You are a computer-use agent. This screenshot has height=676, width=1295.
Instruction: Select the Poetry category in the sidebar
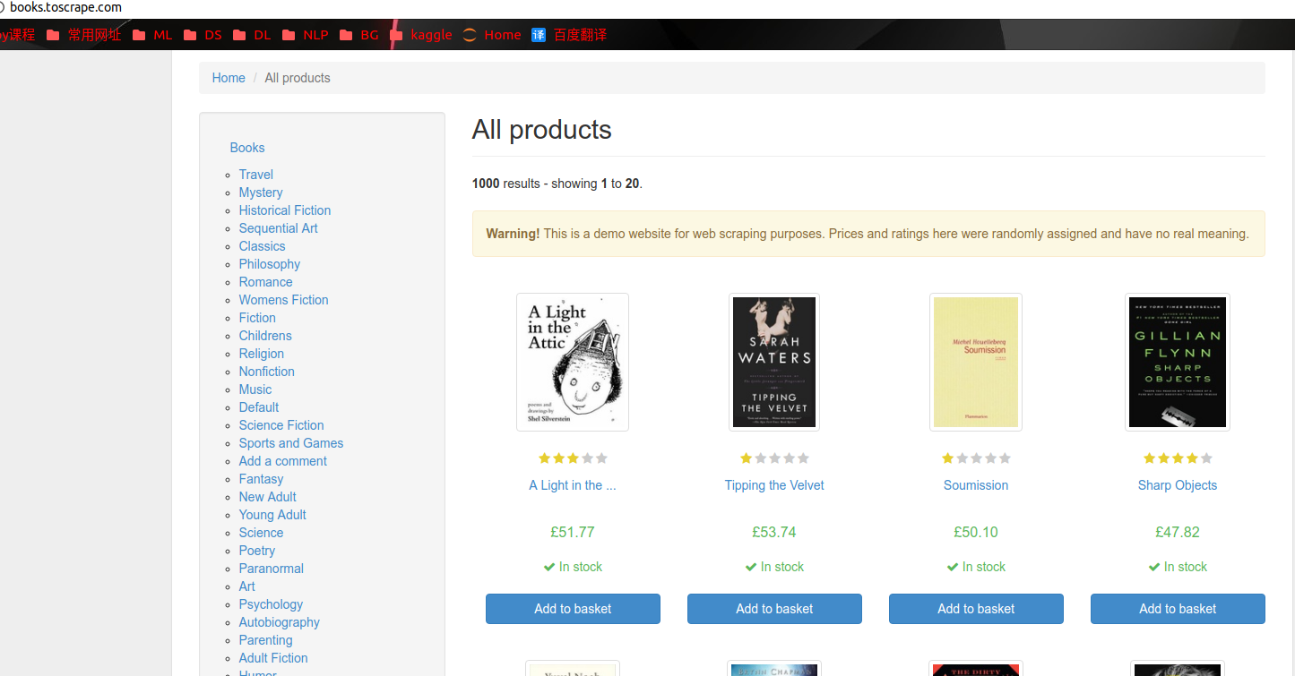click(256, 551)
